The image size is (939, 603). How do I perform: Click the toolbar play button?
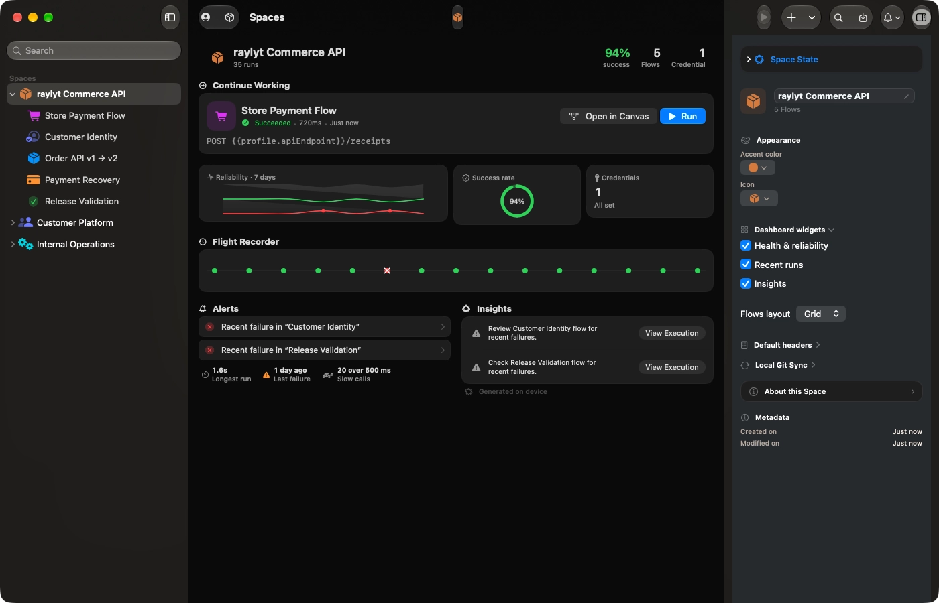[x=764, y=18]
